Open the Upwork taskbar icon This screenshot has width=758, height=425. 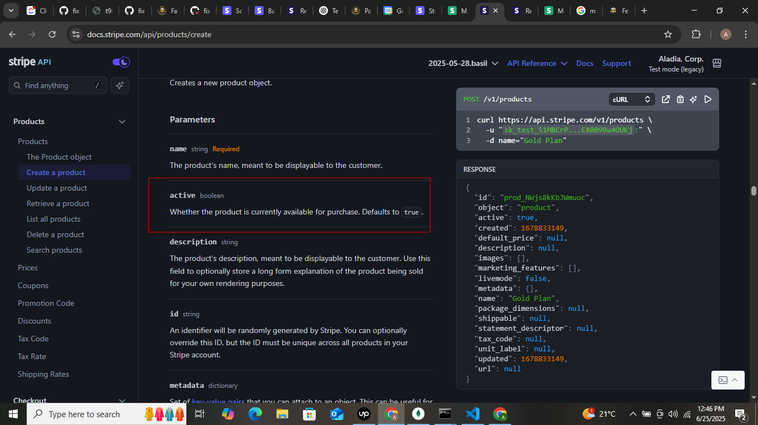click(363, 414)
